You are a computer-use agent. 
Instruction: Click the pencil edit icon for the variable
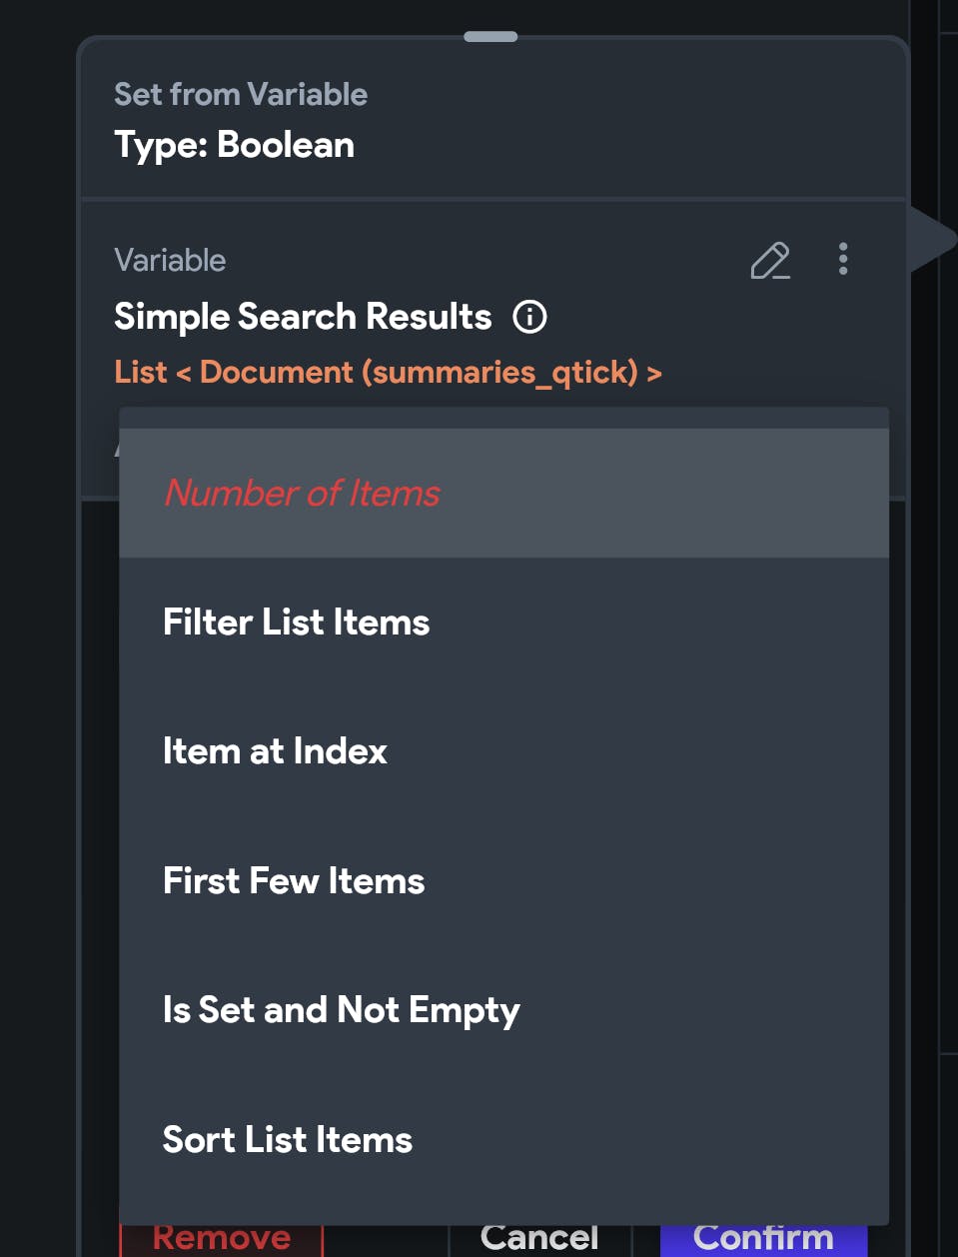[770, 261]
